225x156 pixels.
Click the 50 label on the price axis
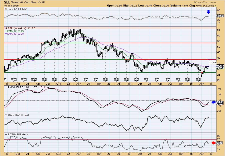click(x=218, y=47)
